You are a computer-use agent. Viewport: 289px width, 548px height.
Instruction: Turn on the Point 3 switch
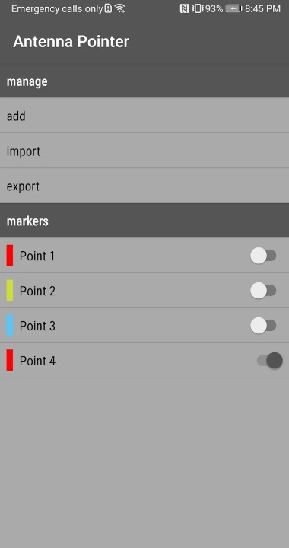coord(263,326)
